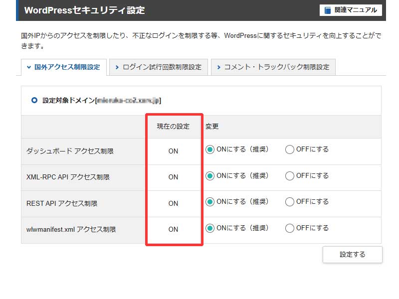The width and height of the screenshot is (399, 299).
Task: Click the 変更 column header
Action: [212, 127]
